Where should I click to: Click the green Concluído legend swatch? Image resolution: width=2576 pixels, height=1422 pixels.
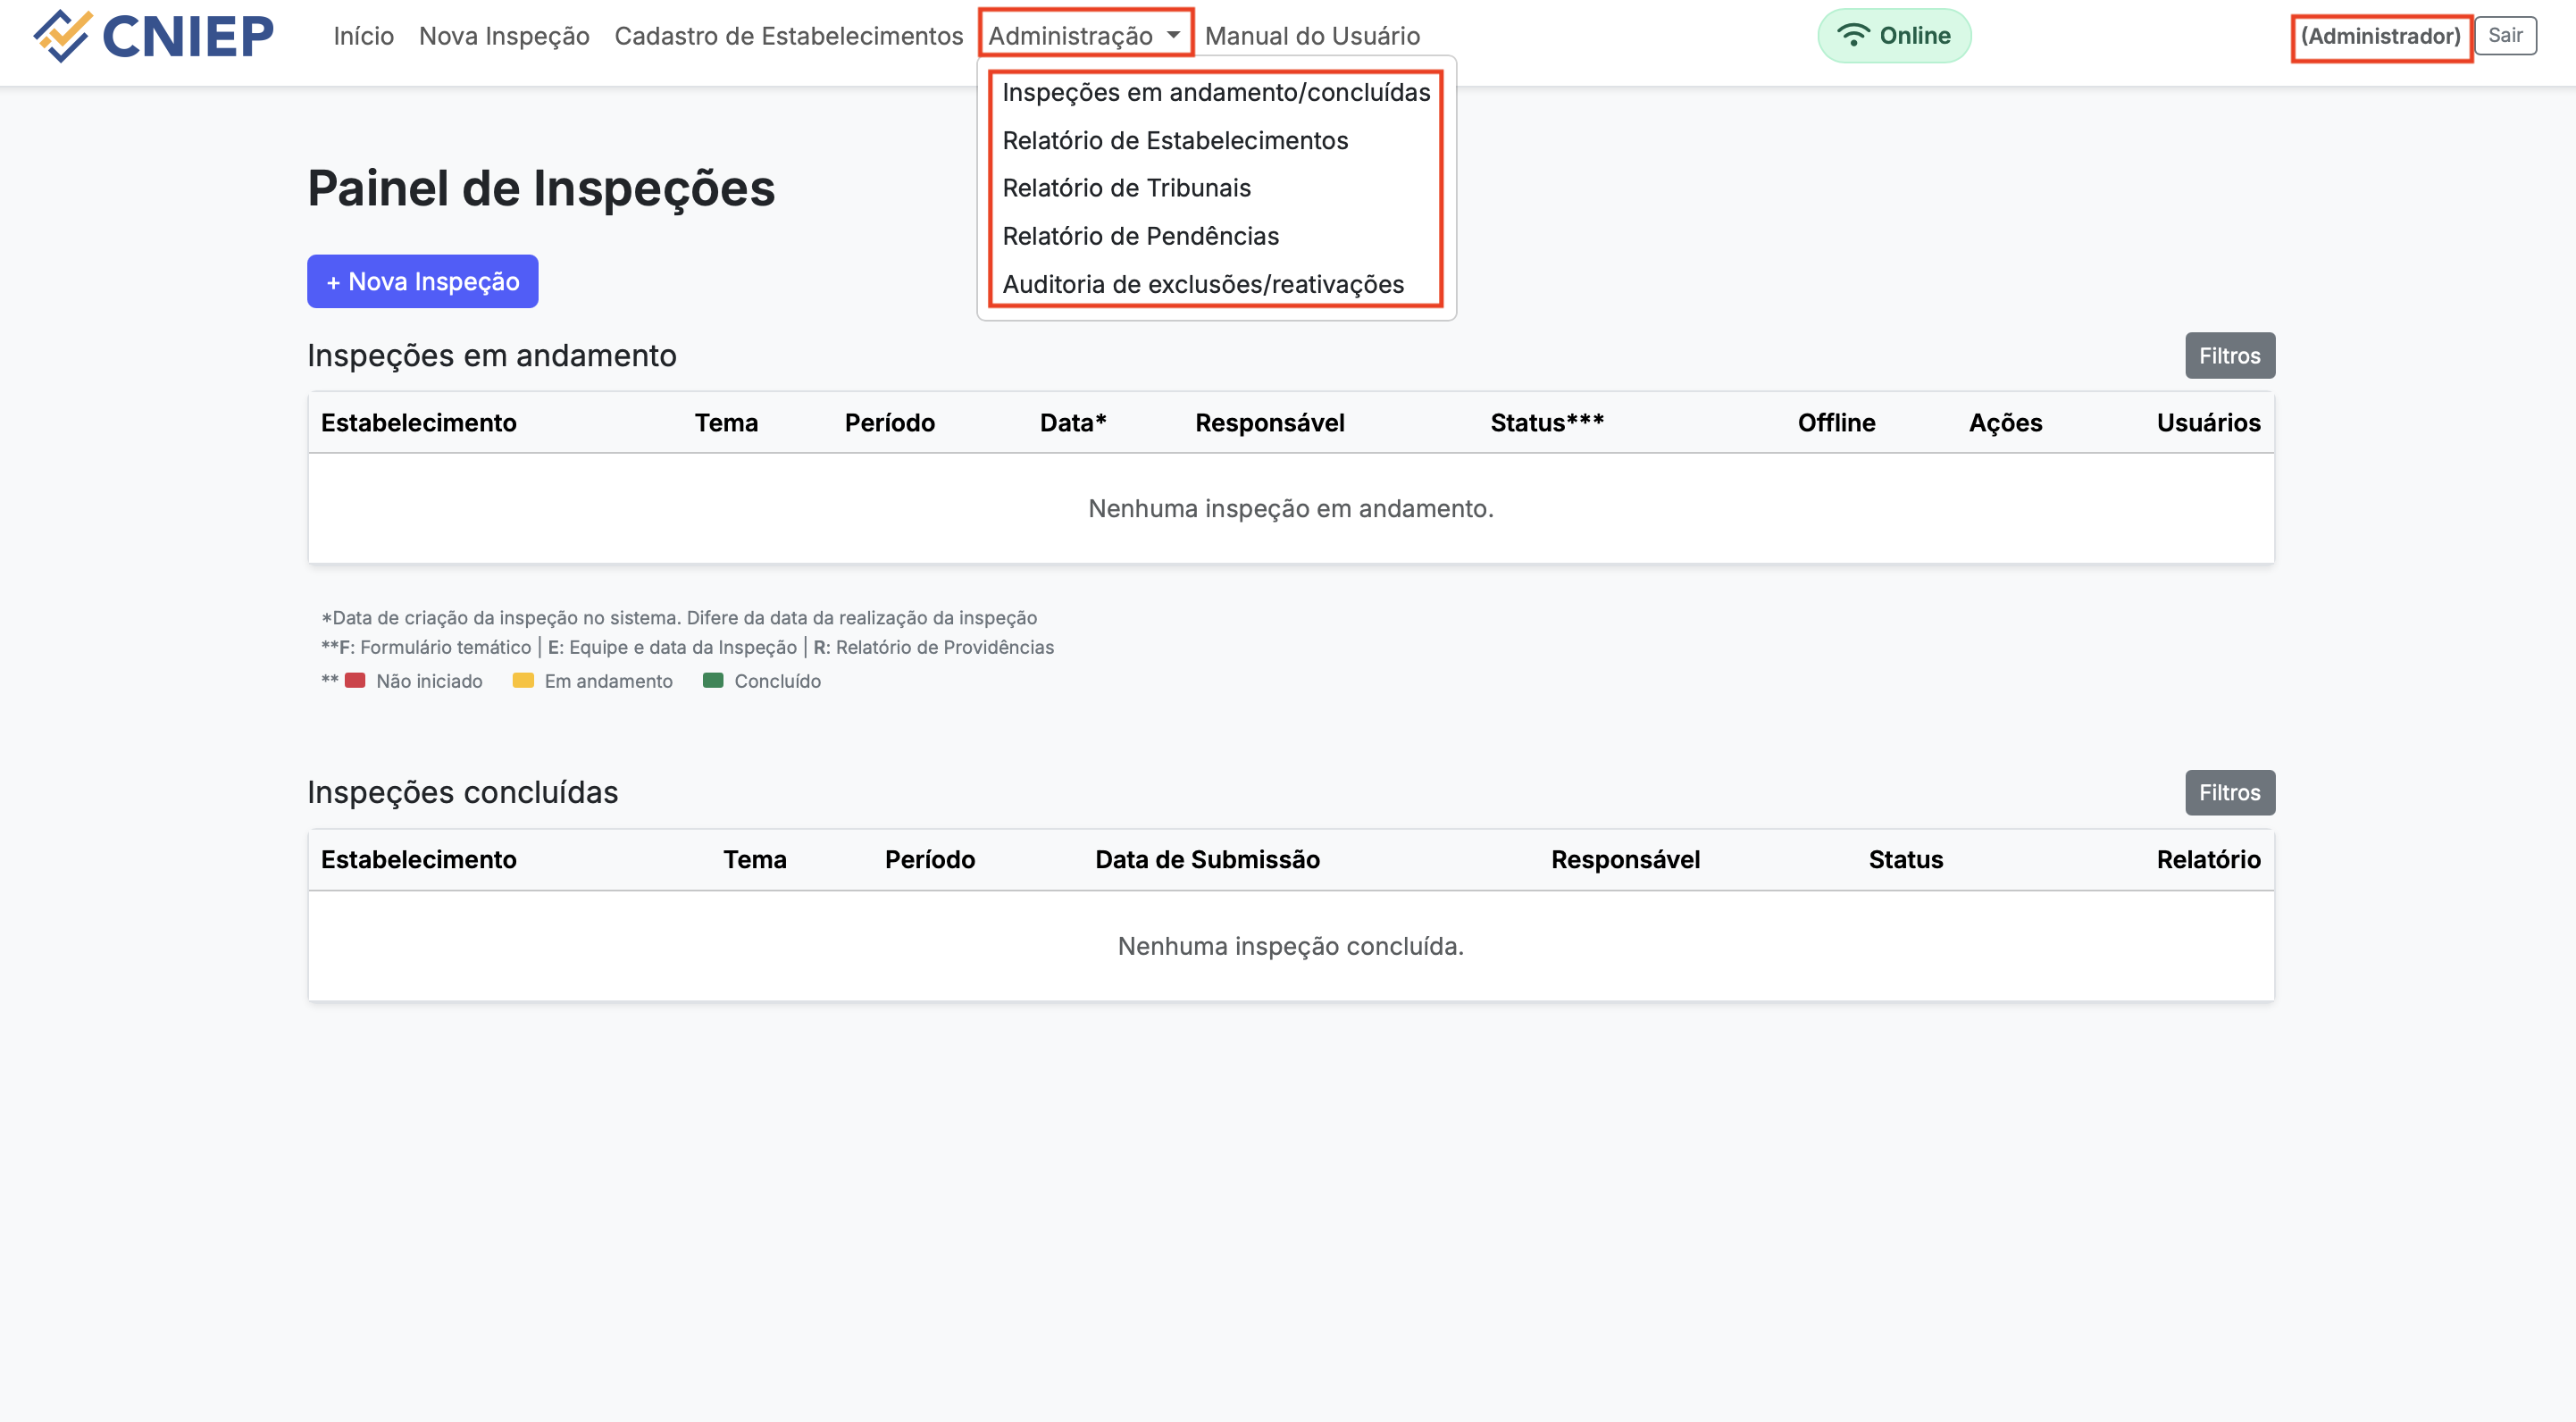click(x=713, y=681)
